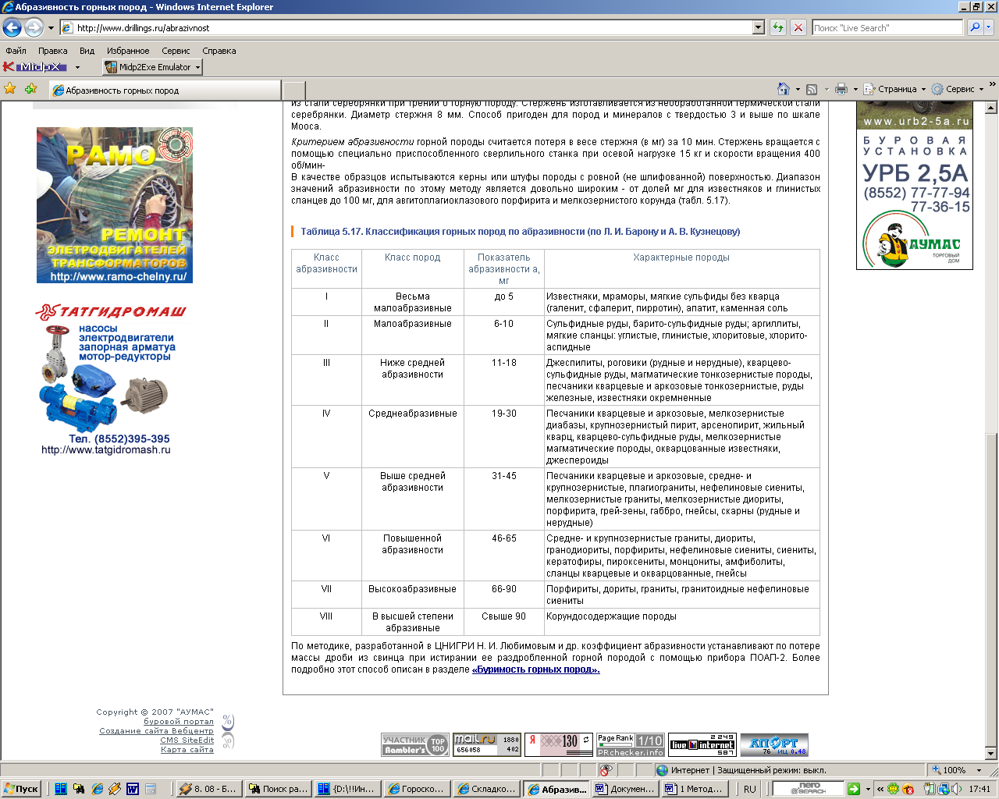Expand the address bar history dropdown
999x799 pixels.
(x=759, y=28)
